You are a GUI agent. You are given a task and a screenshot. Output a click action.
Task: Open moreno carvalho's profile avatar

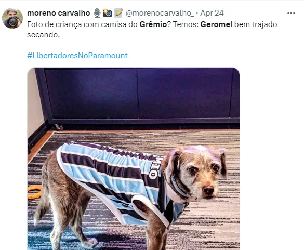point(12,18)
